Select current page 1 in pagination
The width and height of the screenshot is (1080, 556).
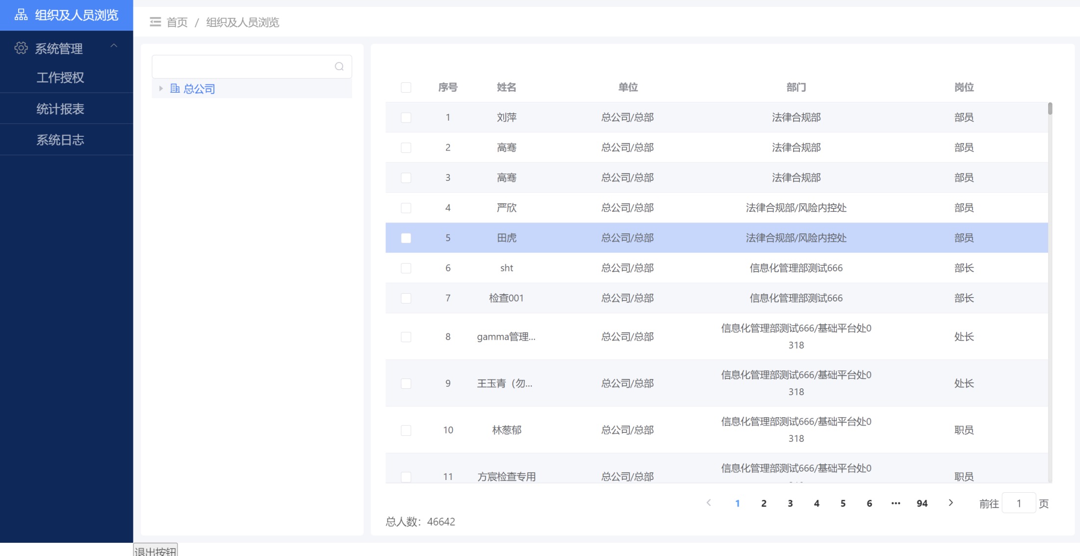(737, 503)
